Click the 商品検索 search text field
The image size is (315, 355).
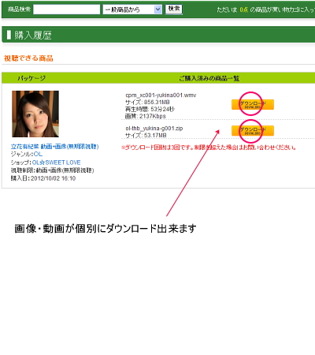pyautogui.click(x=67, y=9)
